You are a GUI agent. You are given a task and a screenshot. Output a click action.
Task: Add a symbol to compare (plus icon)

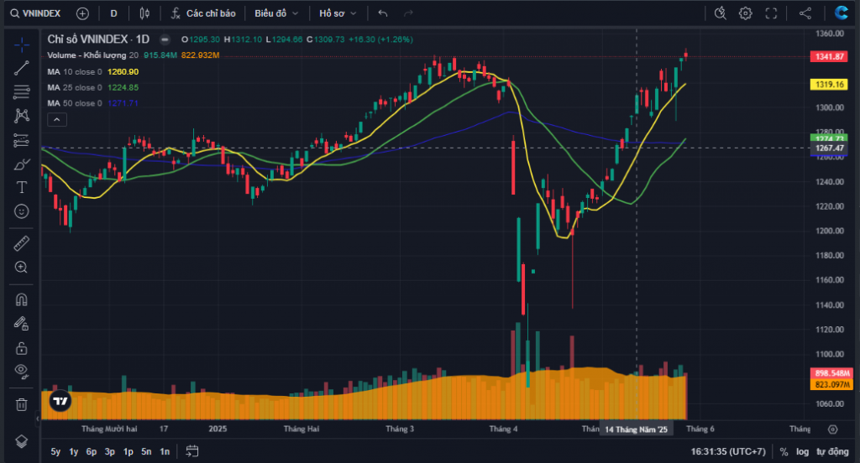pyautogui.click(x=82, y=13)
